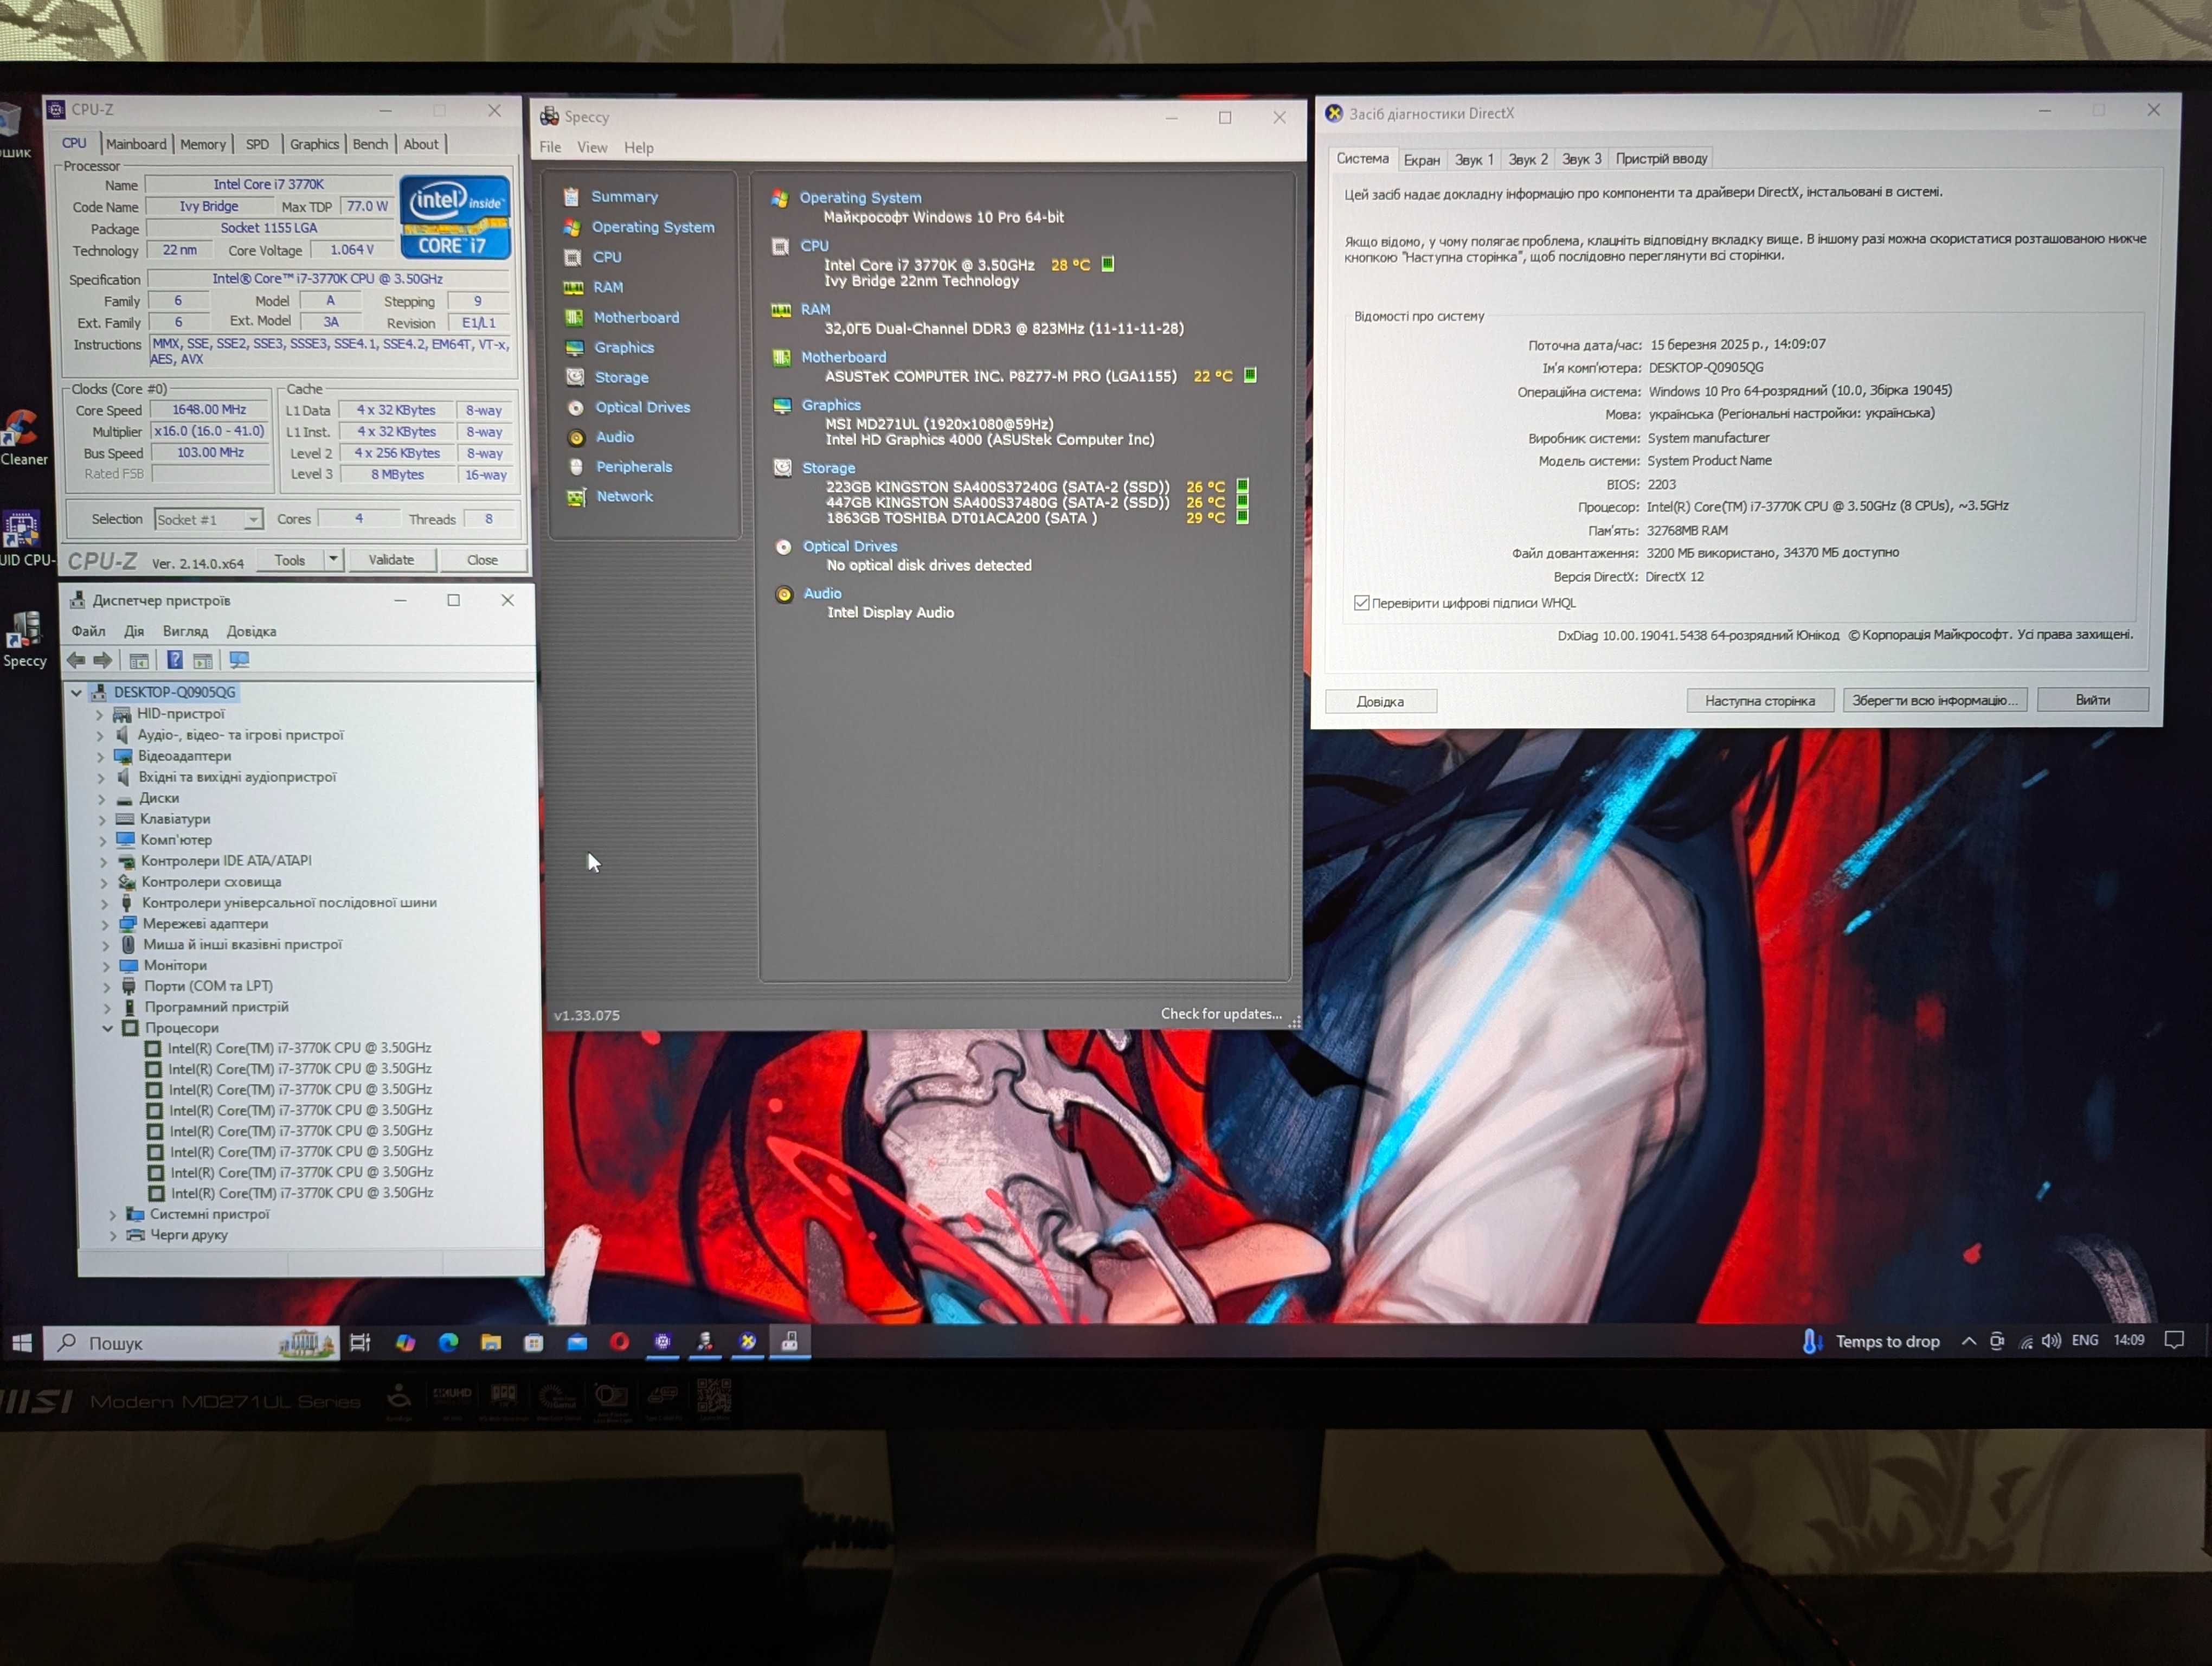Expand the Мережеві адаптери node
The height and width of the screenshot is (1666, 2212).
[105, 925]
